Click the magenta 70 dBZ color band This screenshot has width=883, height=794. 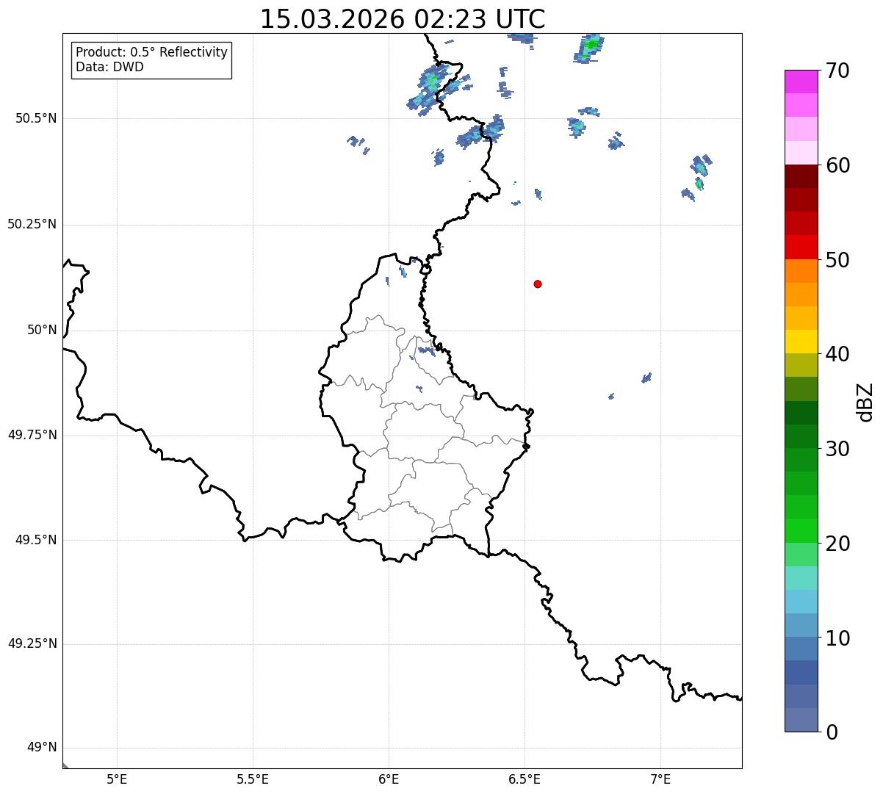[801, 82]
